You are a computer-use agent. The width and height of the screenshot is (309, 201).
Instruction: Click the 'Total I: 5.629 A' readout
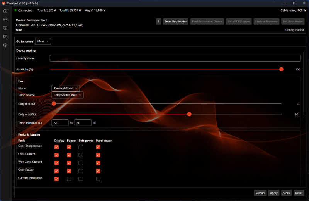click(46, 10)
